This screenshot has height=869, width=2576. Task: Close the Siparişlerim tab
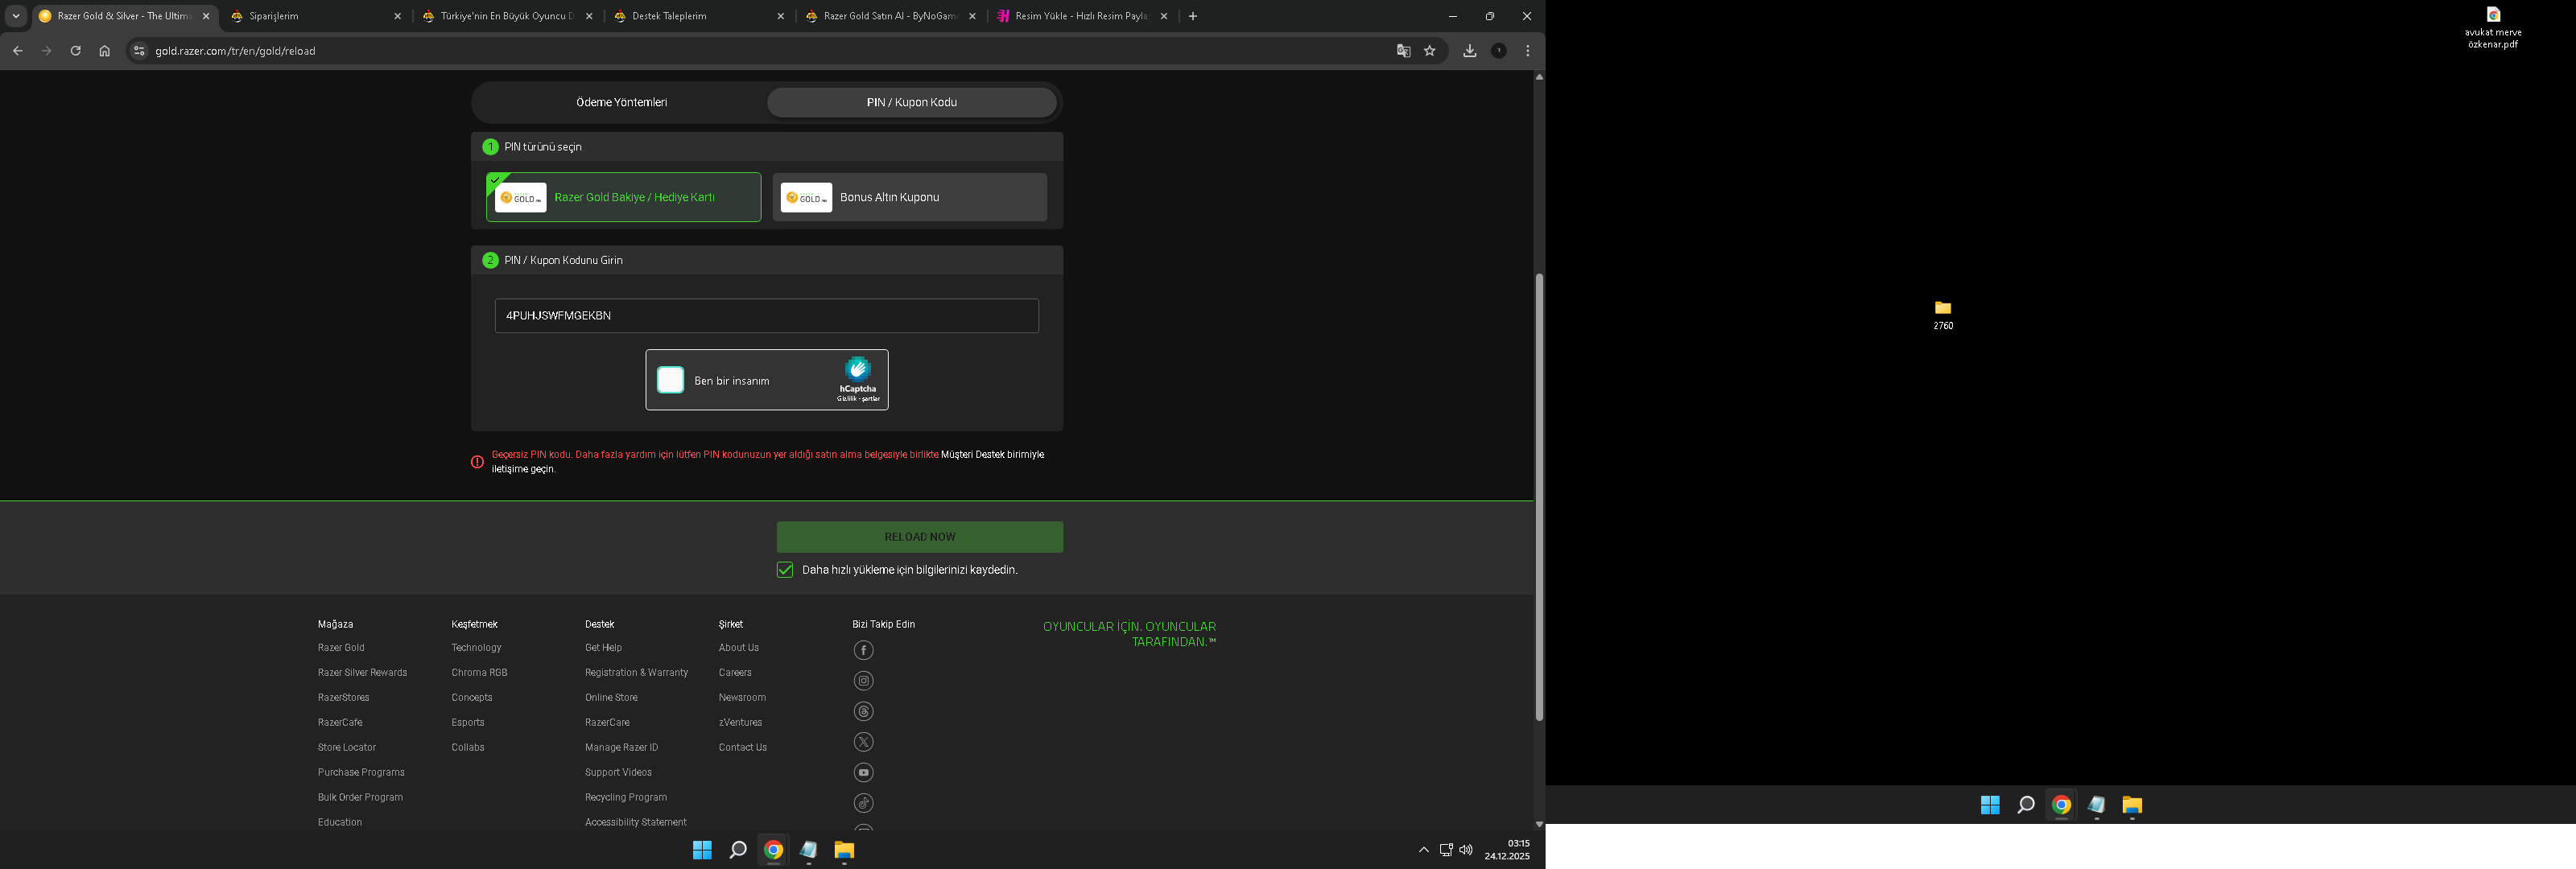pyautogui.click(x=397, y=16)
